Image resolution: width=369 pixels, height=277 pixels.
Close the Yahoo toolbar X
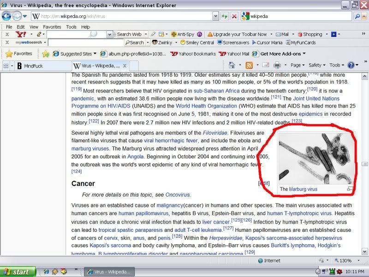point(7,34)
